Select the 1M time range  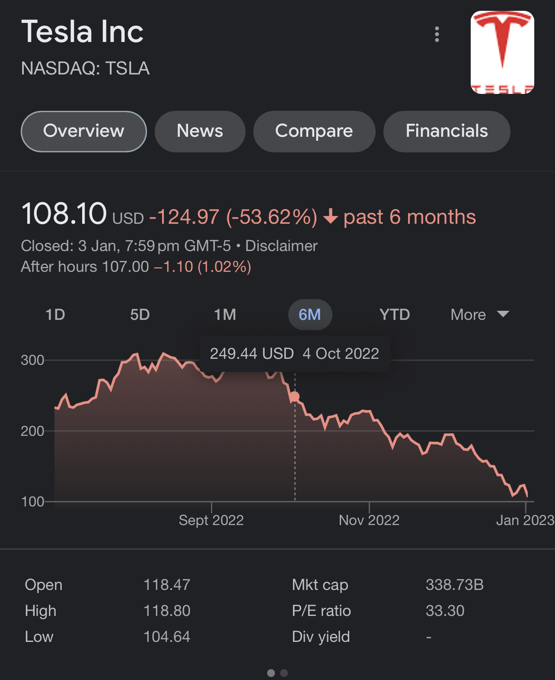pos(225,315)
